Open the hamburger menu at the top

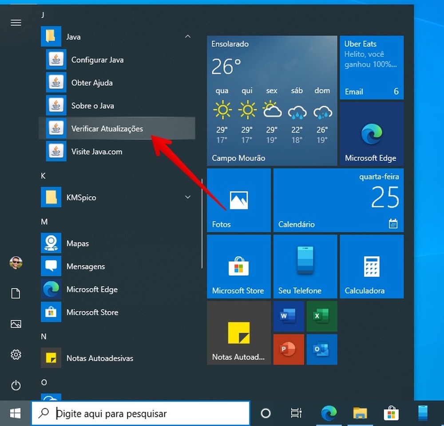click(x=16, y=22)
